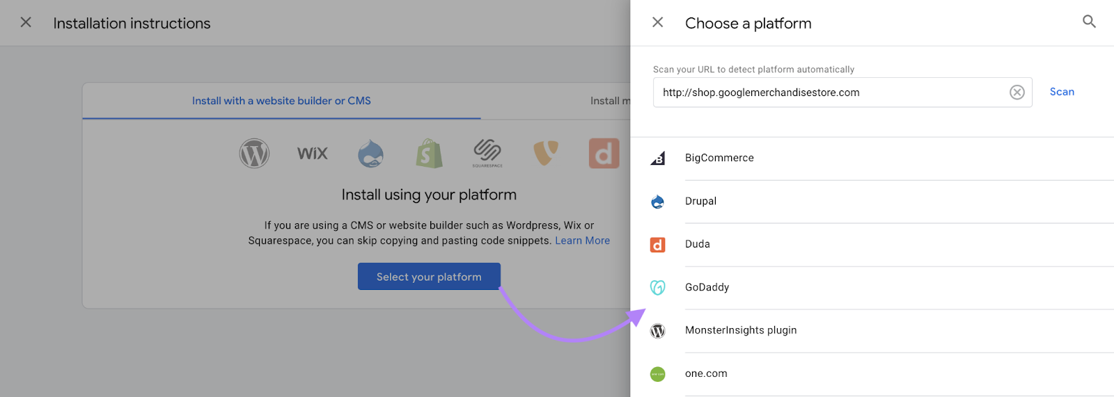Click the GoDaddy icon

[x=657, y=288]
